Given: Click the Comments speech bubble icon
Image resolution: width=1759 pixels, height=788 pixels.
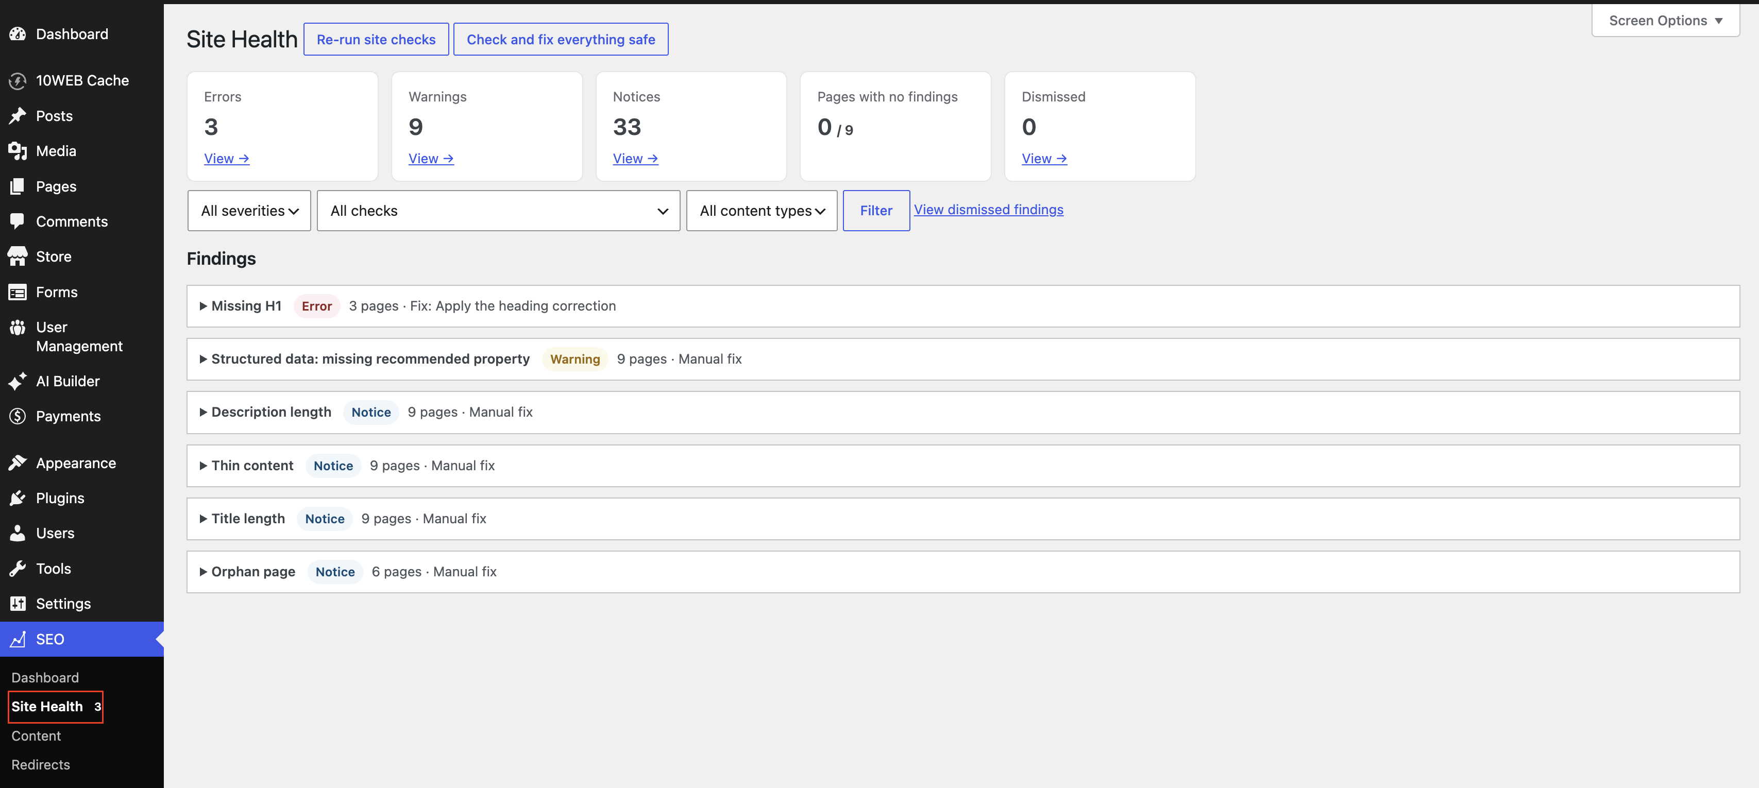Looking at the screenshot, I should [18, 221].
